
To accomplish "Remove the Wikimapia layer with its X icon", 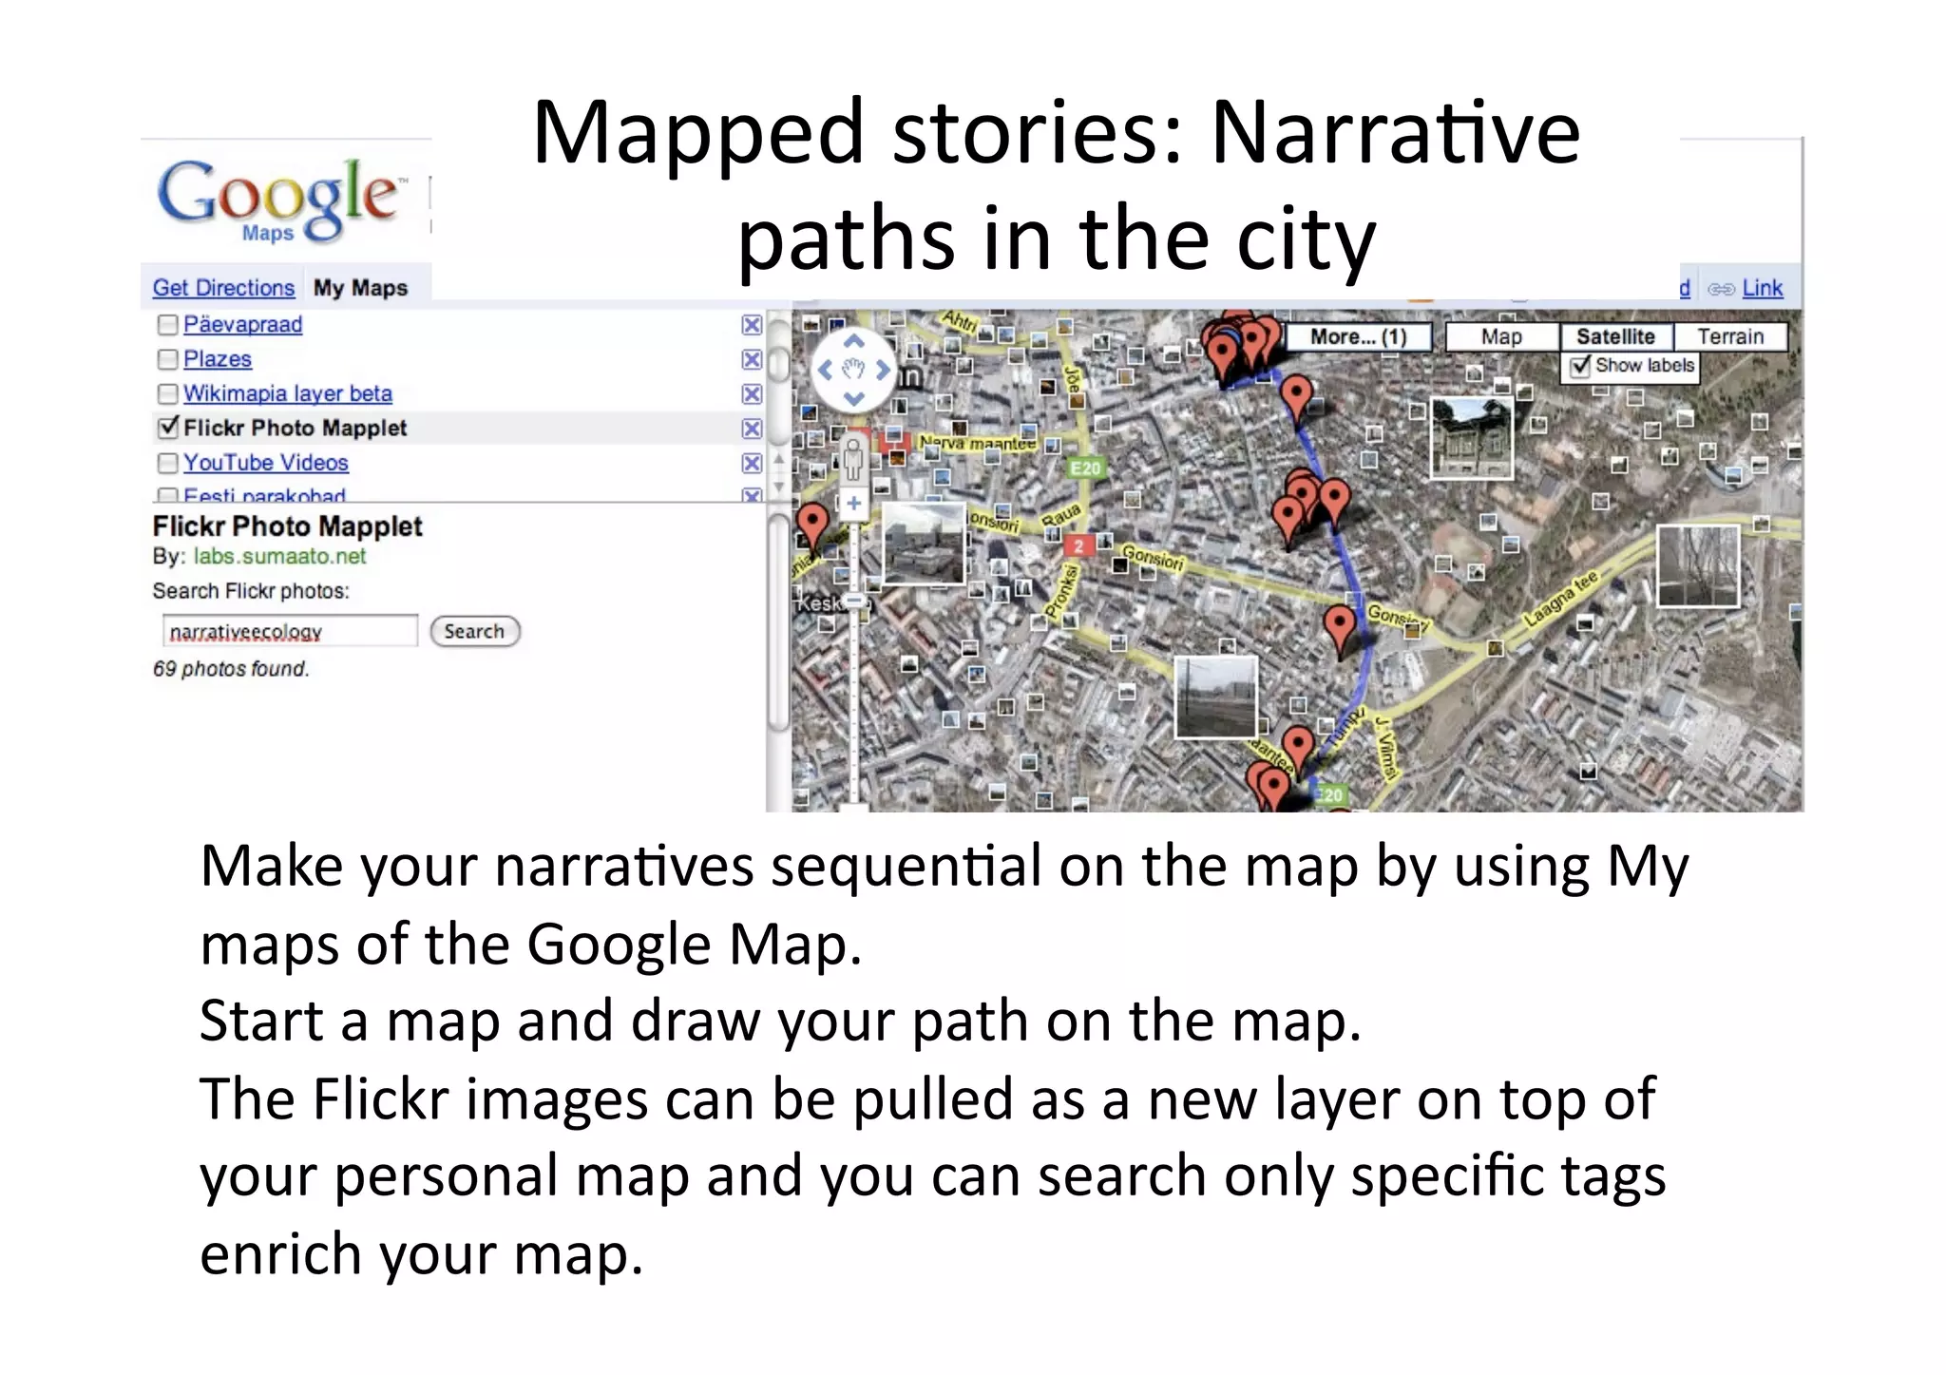I will click(752, 393).
